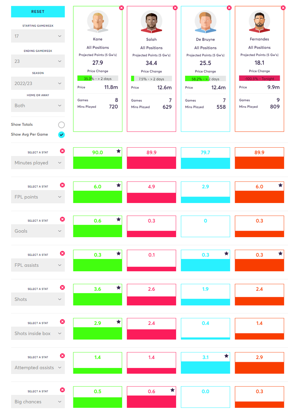Click the star on De Bruyne's Attempted assists cell
Screen dimensions: 288x415
[226, 356]
